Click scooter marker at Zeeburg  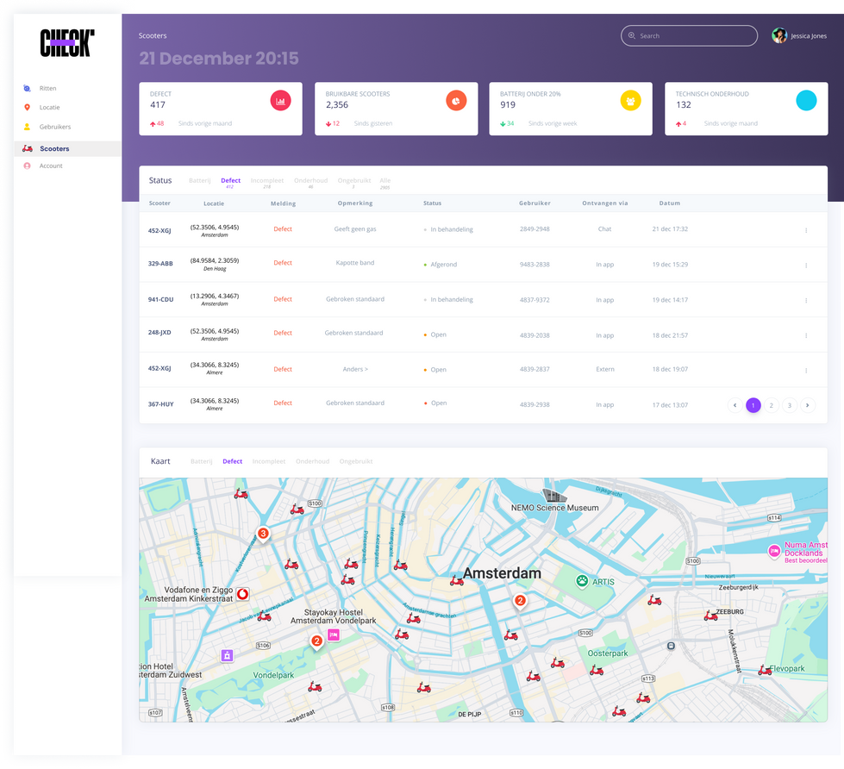[710, 616]
